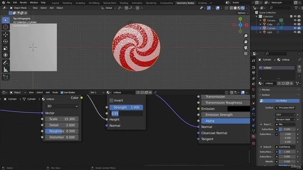Click the pan view hand icon
The height and width of the screenshot is (170, 303).
(246, 42)
